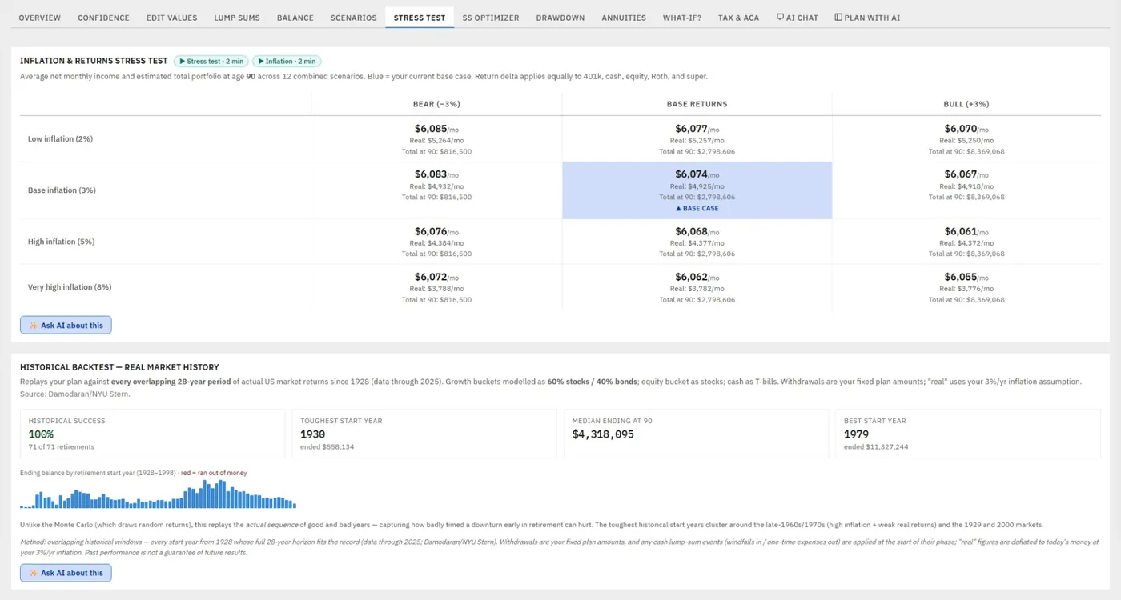Viewport: 1121px width, 600px height.
Task: Open the AI Chat tab
Action: 798,18
